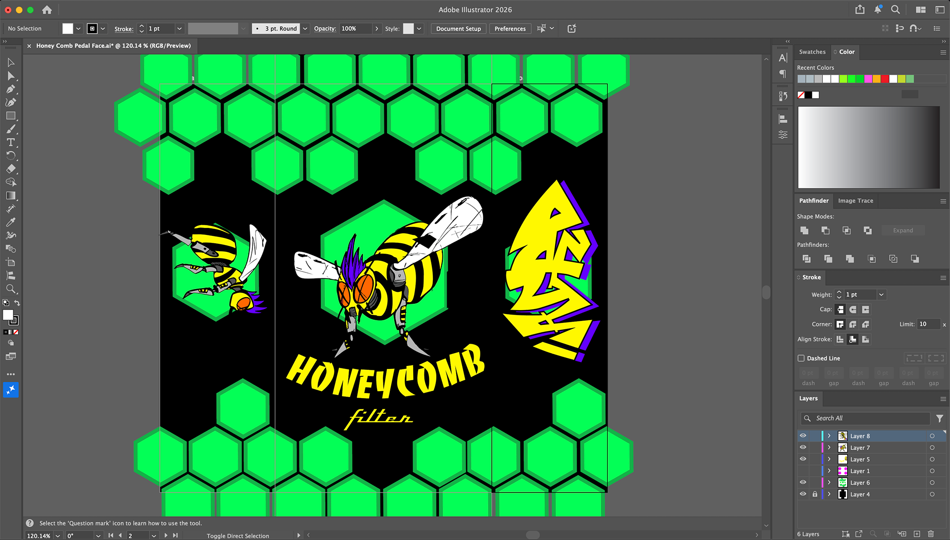
Task: Click the Document Setup button
Action: (x=458, y=29)
